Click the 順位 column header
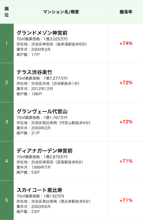Viewport: 143px width, 220px height. pyautogui.click(x=7, y=12)
